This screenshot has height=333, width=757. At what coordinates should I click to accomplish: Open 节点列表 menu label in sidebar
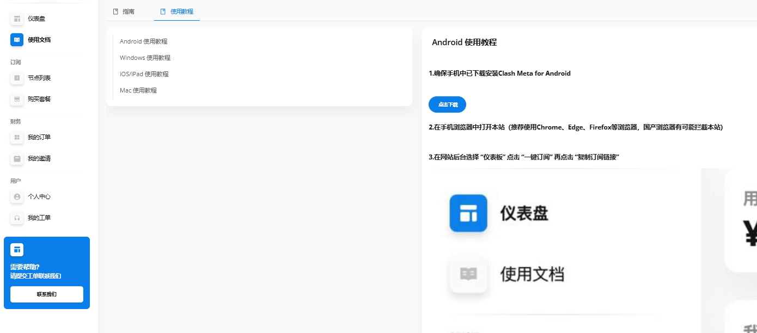(x=39, y=78)
